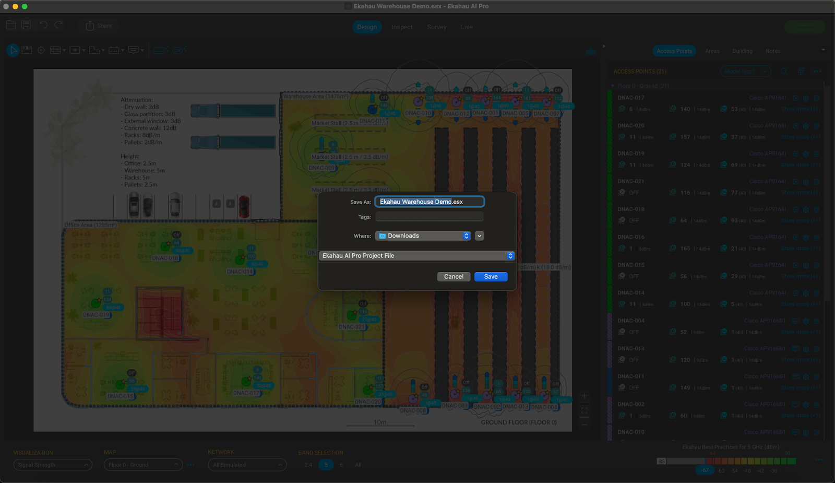Switch to the Inspect tab
Screen dimensions: 835x483
(x=402, y=27)
